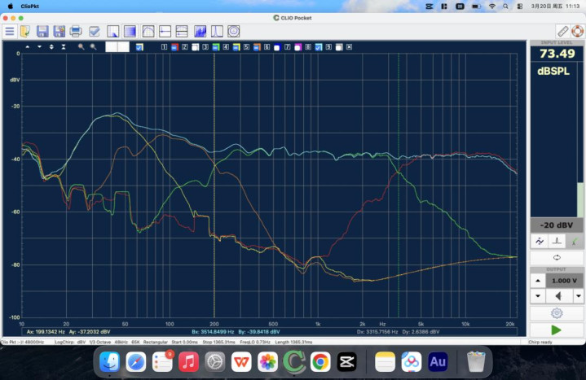Click the CloPkt menu bar item
This screenshot has height=380, width=586.
click(30, 6)
